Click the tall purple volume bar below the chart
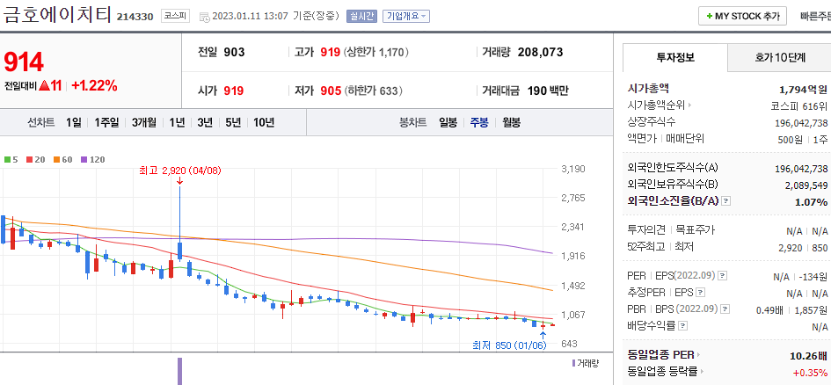The height and width of the screenshot is (385, 831). click(179, 371)
